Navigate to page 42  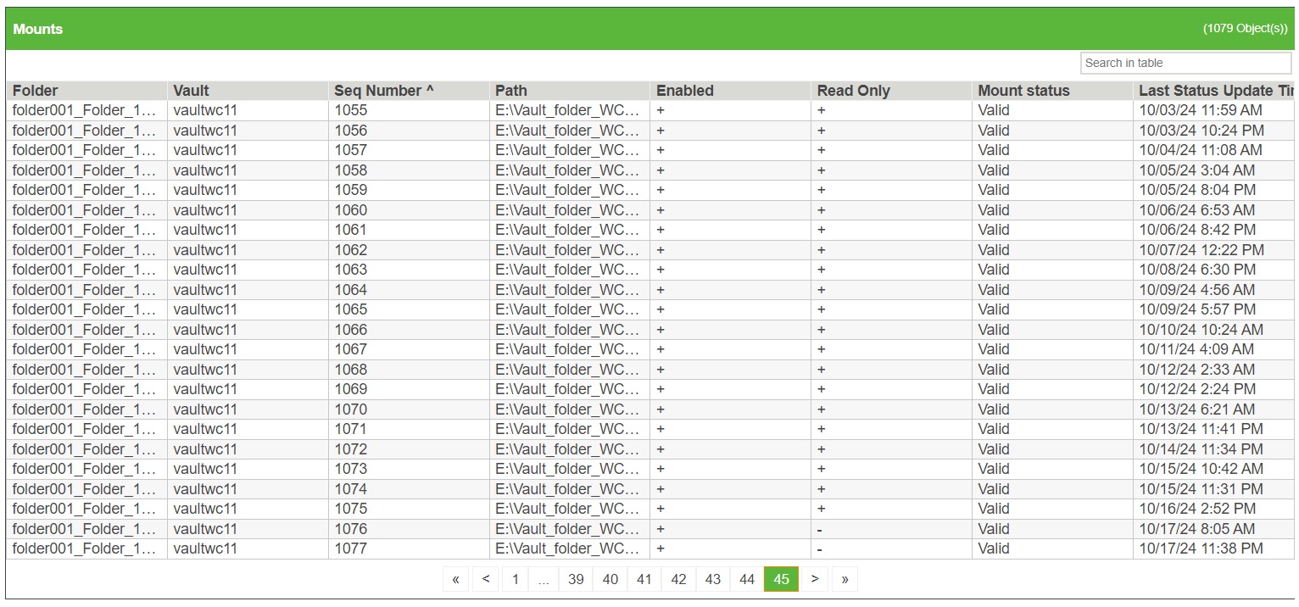pos(678,579)
